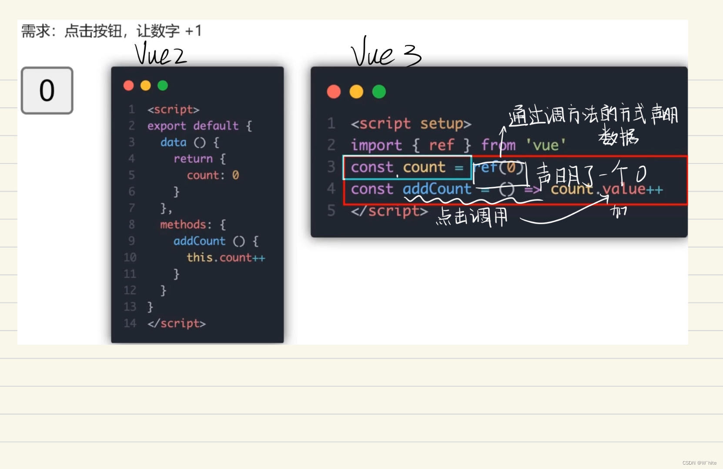Viewport: 723px width, 469px height.
Task: Click the green maximize dot in the Vue2 window
Action: (x=162, y=86)
